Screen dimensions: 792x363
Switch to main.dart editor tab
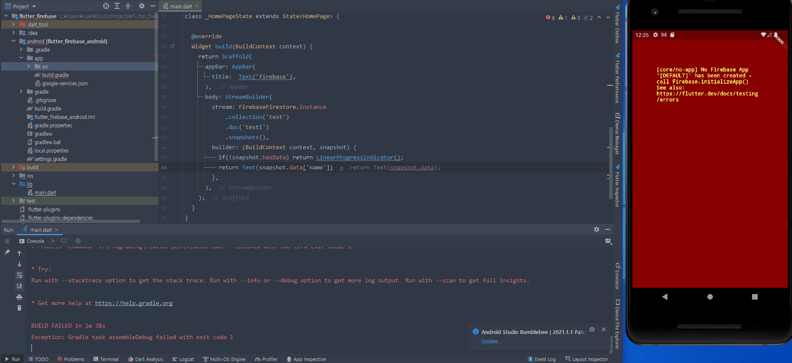(180, 6)
